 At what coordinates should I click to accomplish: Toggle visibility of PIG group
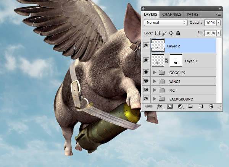[x=146, y=90]
